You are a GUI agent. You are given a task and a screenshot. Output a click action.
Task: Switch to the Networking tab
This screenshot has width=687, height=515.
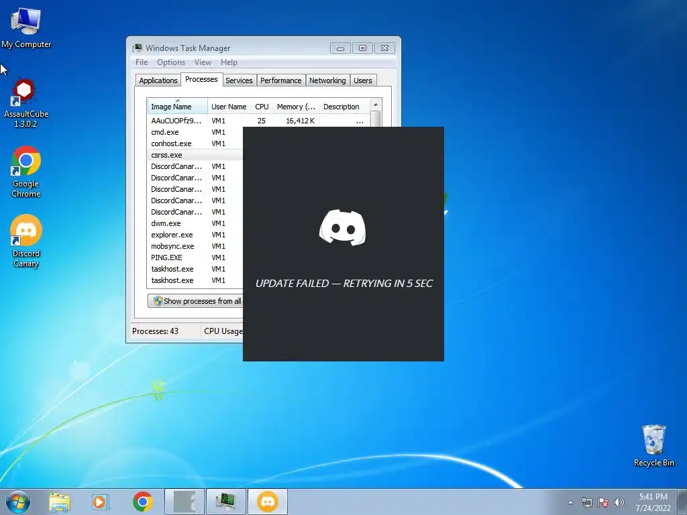327,80
